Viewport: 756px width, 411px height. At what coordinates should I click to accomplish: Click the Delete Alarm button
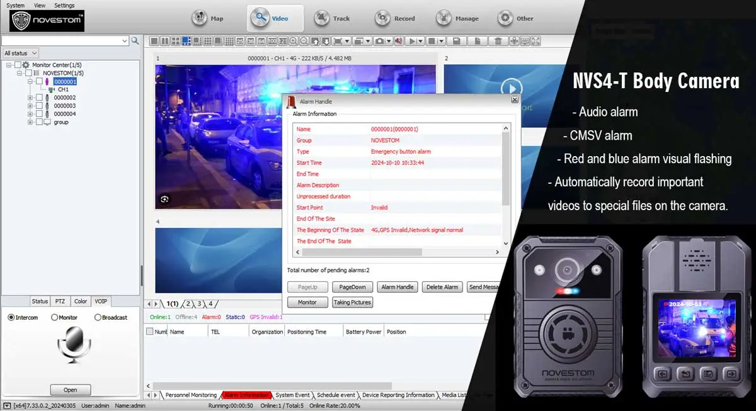pos(442,287)
